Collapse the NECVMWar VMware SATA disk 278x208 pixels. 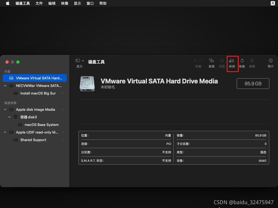coord(5,86)
